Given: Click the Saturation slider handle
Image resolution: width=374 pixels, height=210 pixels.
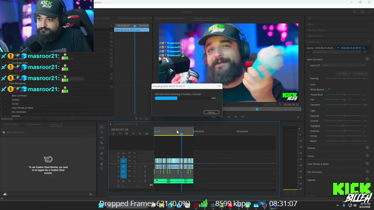Looking at the screenshot, I should tap(345, 104).
